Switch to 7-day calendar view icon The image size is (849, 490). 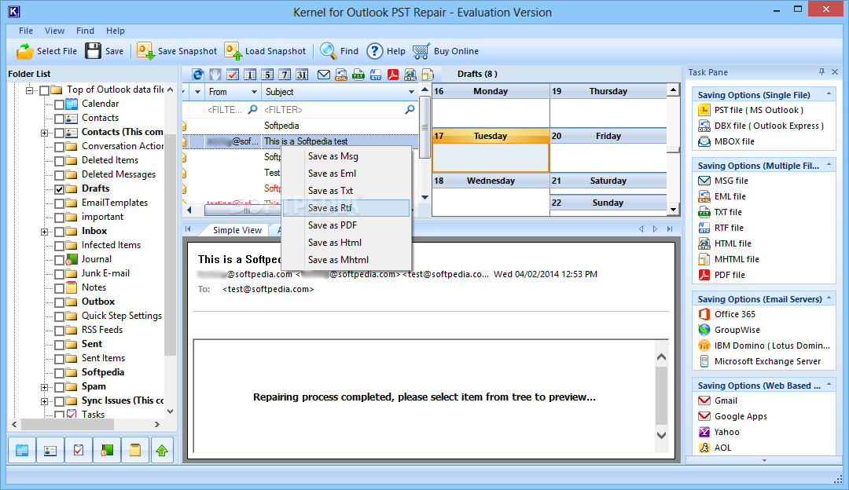(x=285, y=75)
